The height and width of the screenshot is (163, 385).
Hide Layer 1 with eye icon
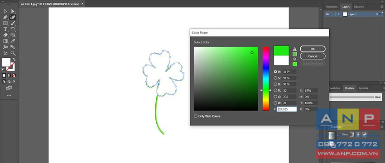point(327,14)
